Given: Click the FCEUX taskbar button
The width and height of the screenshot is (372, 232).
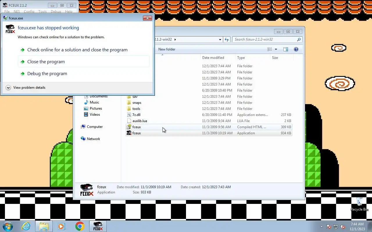Looking at the screenshot, I should (98, 226).
